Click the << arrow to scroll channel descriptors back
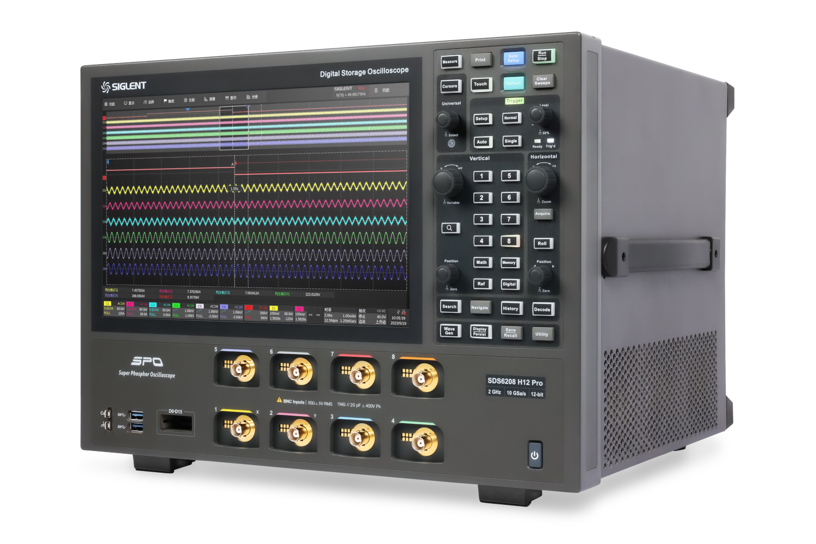 tap(310, 314)
